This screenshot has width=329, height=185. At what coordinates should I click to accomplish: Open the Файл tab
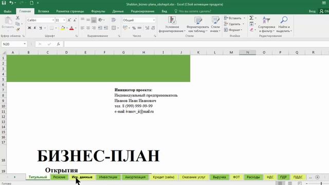click(x=8, y=11)
